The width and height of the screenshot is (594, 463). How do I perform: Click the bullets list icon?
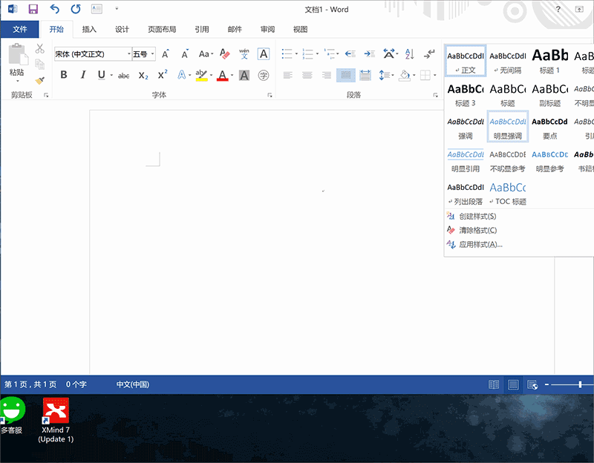[x=287, y=53]
